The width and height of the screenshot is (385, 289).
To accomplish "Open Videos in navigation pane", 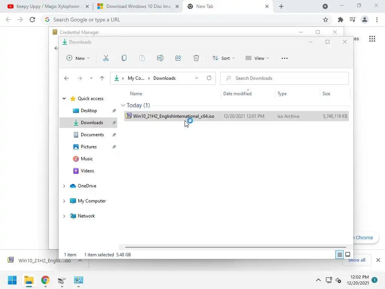I will tap(87, 171).
